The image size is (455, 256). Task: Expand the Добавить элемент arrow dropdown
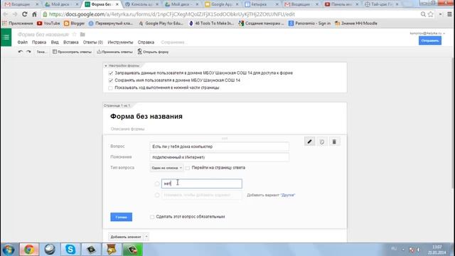146,237
